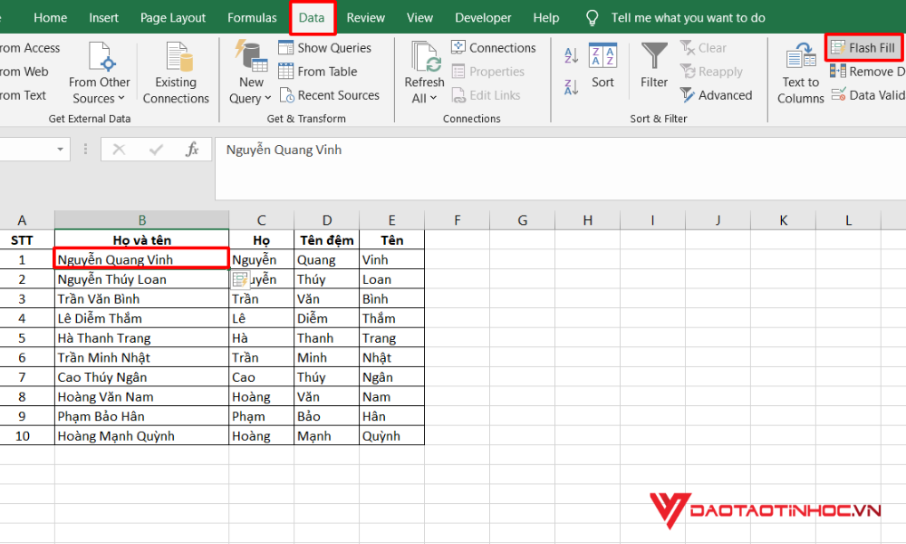
Task: Sort A to Z ascending
Action: coord(571,55)
